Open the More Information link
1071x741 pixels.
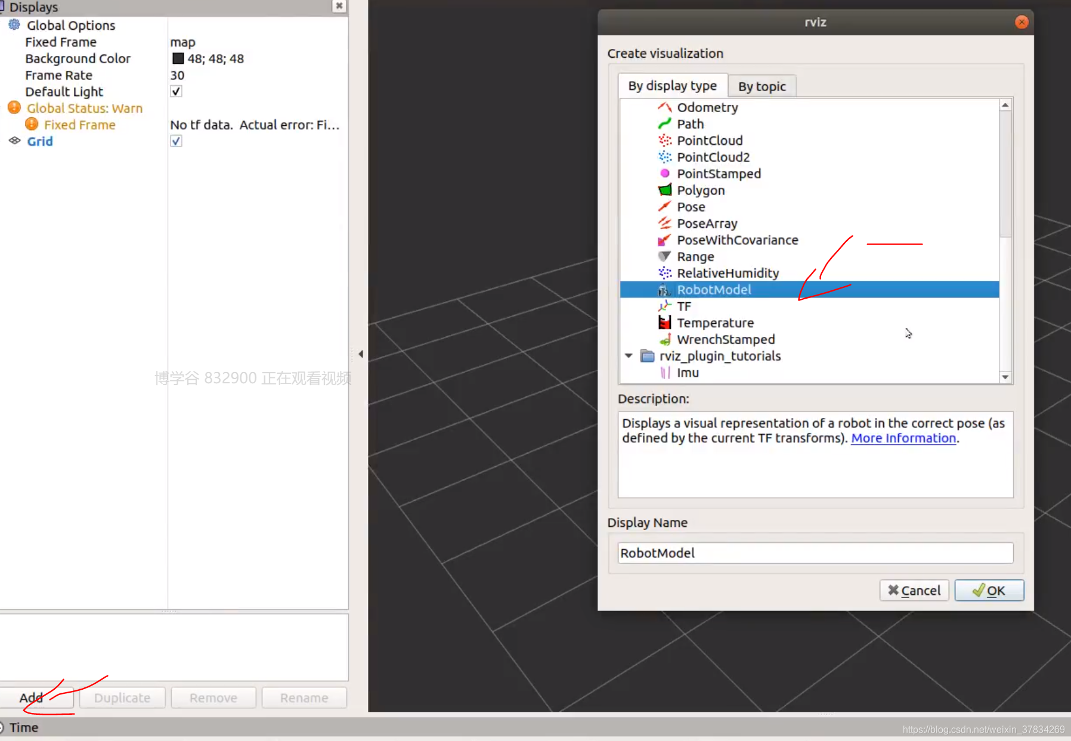click(903, 438)
